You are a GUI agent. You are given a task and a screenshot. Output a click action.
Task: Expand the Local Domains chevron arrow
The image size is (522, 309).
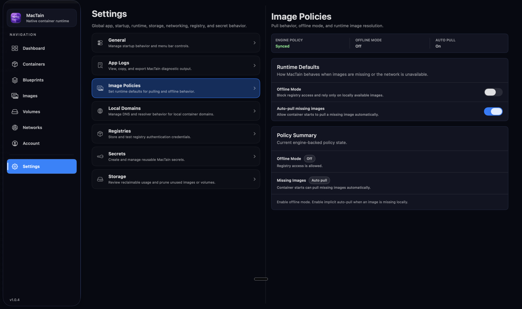coord(254,111)
